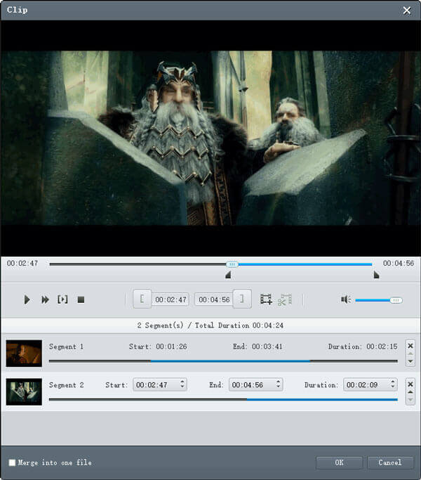Confirm clipping with the OK button
This screenshot has width=421, height=480.
[339, 462]
